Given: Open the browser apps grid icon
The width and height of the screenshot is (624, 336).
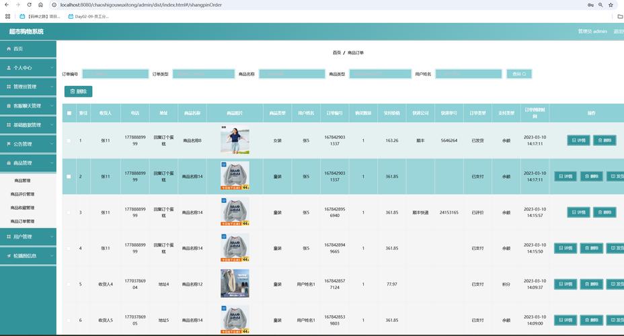Looking at the screenshot, I should coord(8,16).
